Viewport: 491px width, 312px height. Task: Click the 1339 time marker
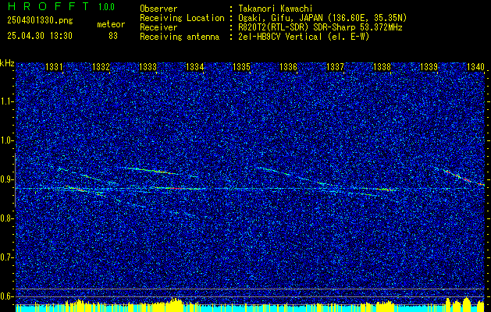(429, 66)
